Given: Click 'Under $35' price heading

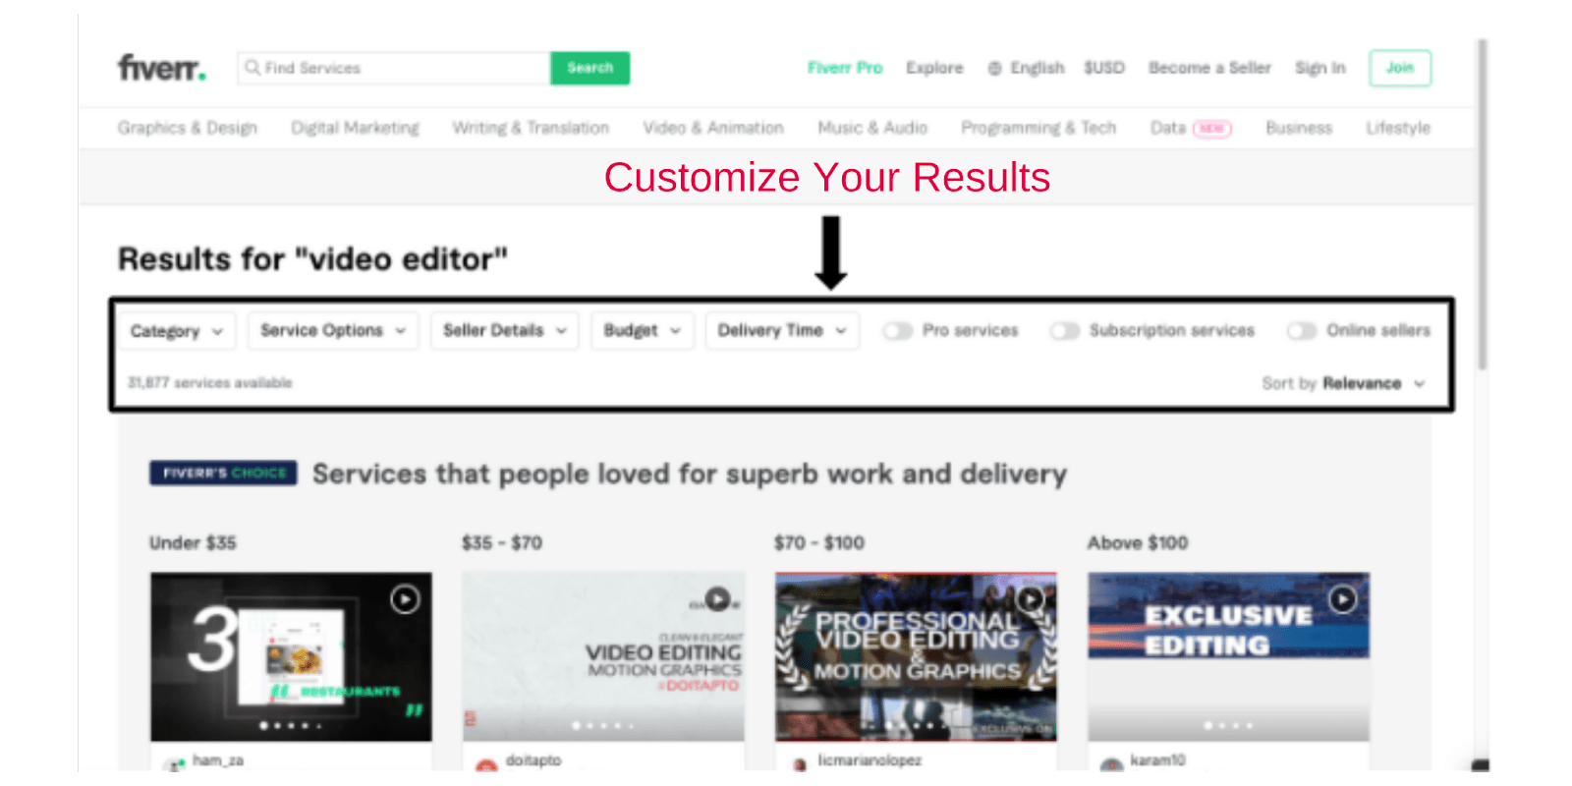Looking at the screenshot, I should pyautogui.click(x=193, y=542).
